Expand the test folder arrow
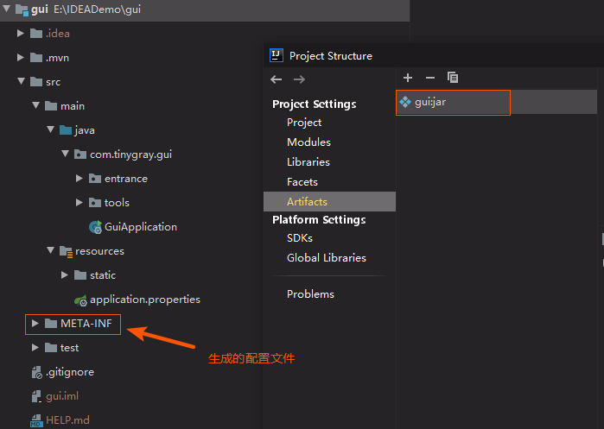The width and height of the screenshot is (604, 429). coord(35,348)
